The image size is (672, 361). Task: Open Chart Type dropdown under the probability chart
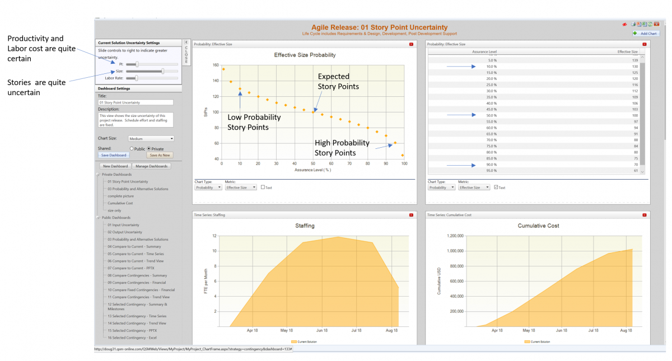(208, 187)
